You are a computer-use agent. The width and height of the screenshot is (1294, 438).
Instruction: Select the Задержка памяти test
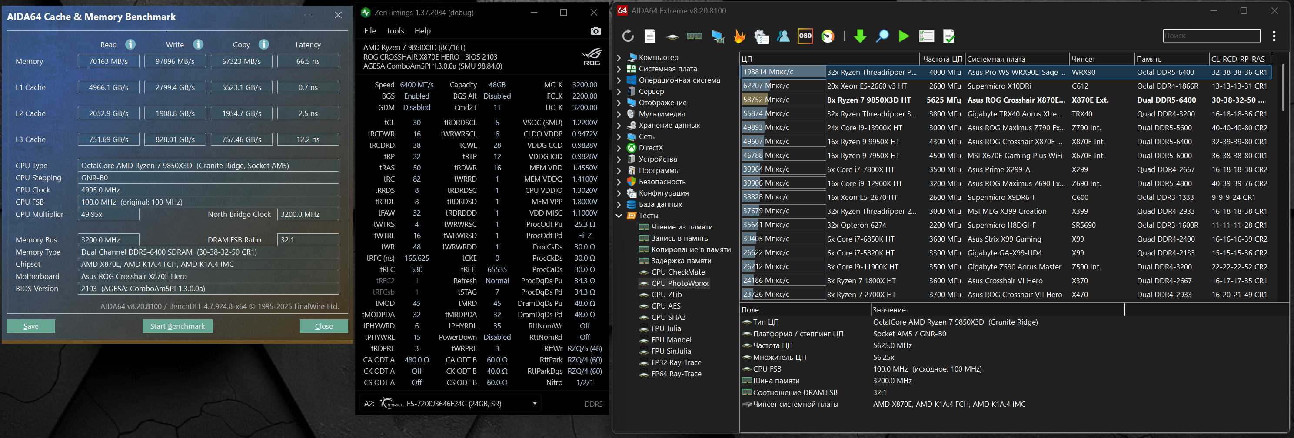point(681,261)
